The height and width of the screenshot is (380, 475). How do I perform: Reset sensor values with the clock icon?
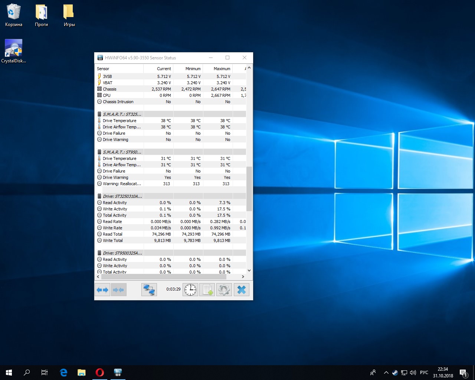point(190,290)
